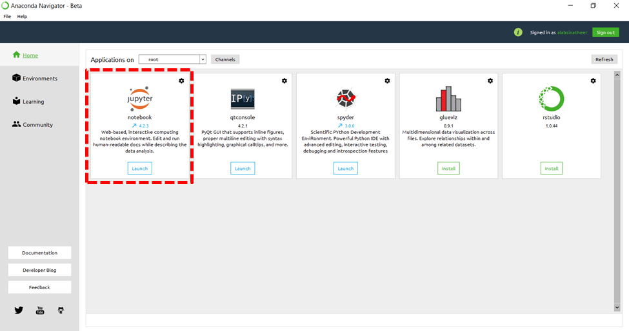Open settings gear on the qtconsole card

285,81
